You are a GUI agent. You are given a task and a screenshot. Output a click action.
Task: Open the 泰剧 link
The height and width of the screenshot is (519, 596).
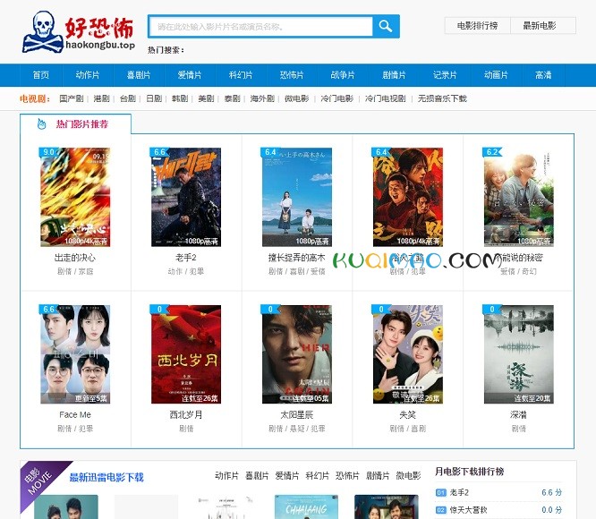tap(233, 98)
